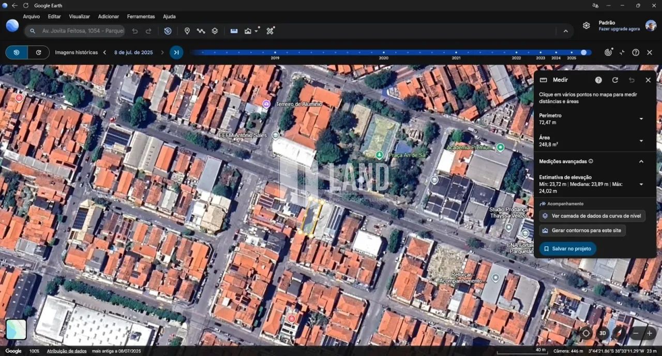This screenshot has height=356, width=662.
Task: Open the design tools crossed pencil icon
Action: pos(270,31)
